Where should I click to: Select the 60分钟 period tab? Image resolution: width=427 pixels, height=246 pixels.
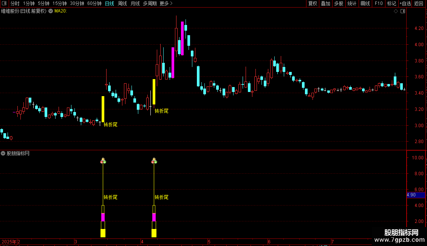click(x=94, y=3)
